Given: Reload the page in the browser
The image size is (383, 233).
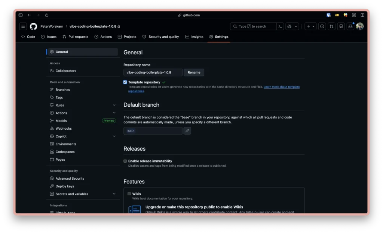Looking at the screenshot, I should [47, 15].
